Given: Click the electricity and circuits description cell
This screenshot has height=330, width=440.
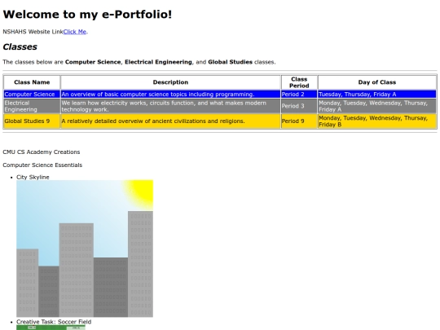Looking at the screenshot, I should [x=170, y=106].
